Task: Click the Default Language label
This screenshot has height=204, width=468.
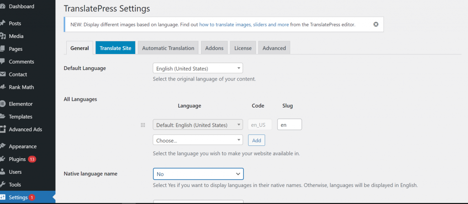Action: 85,68
